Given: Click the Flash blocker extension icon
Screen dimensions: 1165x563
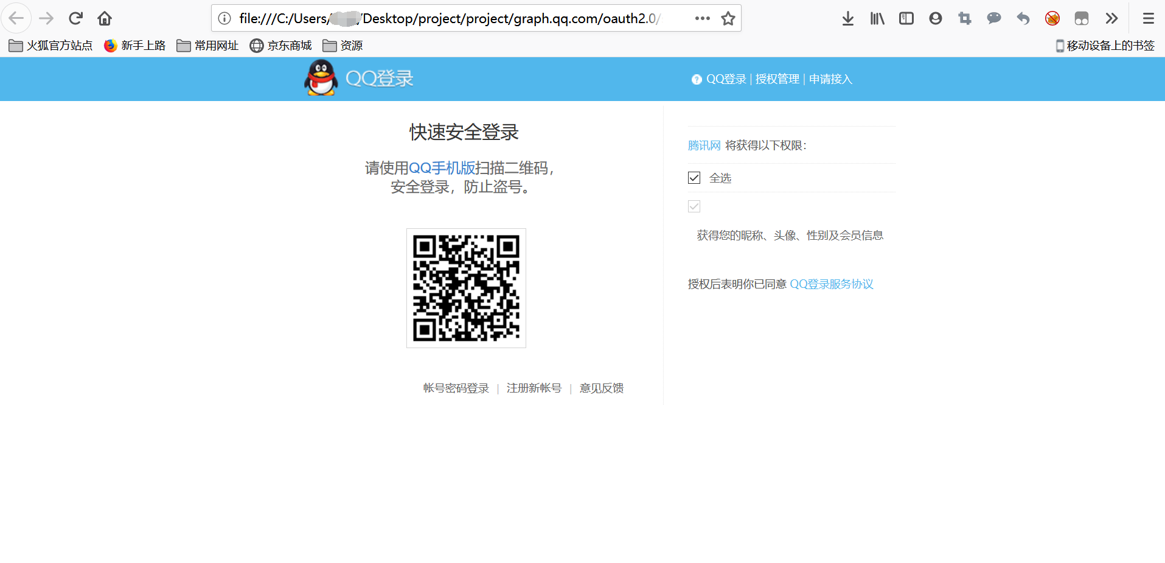Looking at the screenshot, I should (1052, 18).
